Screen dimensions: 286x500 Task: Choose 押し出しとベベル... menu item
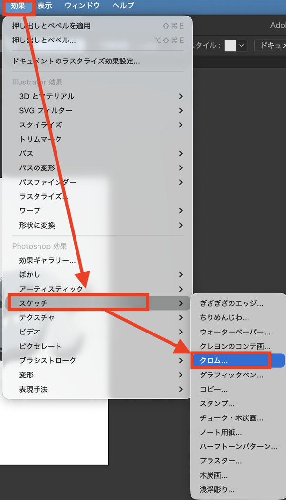97,40
